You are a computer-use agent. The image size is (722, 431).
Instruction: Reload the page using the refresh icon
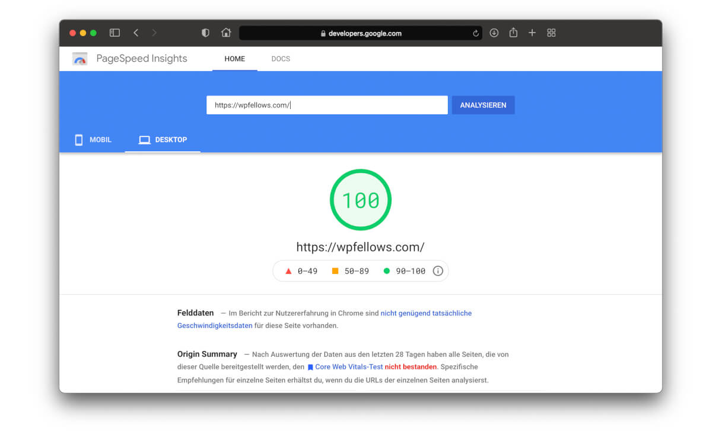coord(476,34)
